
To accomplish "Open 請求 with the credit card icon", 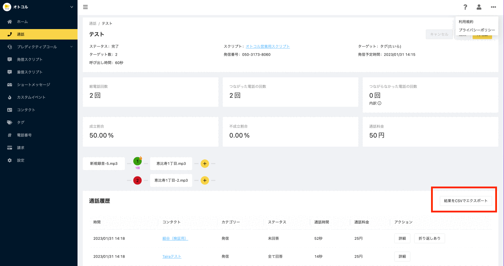I will pyautogui.click(x=10, y=148).
